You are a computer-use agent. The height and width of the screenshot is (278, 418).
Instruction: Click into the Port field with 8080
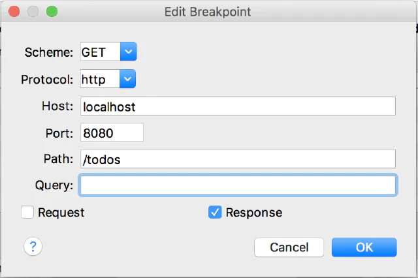pyautogui.click(x=112, y=132)
